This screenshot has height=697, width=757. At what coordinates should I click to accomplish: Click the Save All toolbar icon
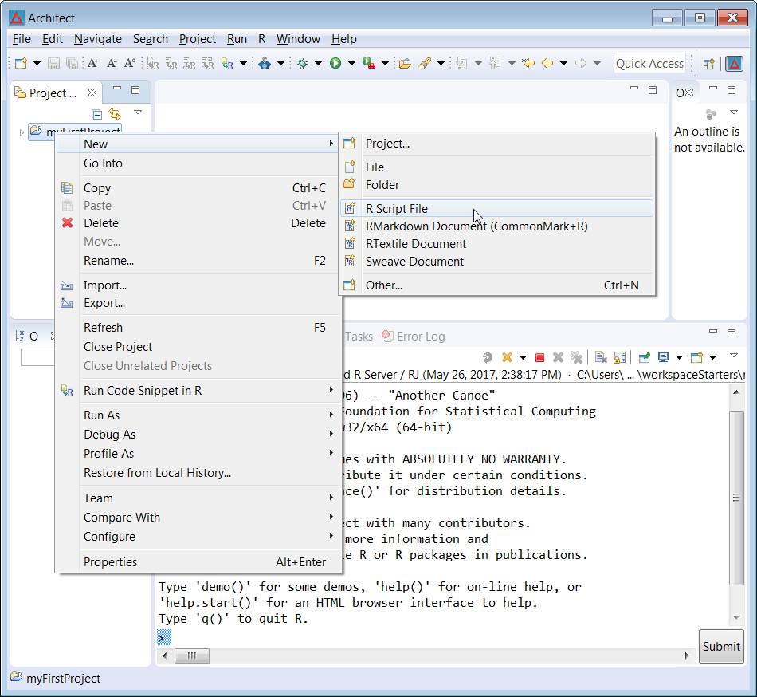(x=72, y=63)
